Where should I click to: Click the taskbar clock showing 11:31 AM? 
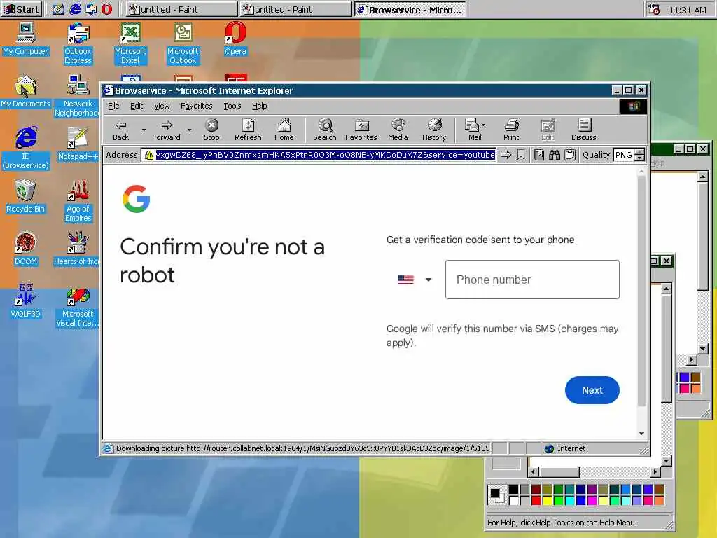coord(688,10)
